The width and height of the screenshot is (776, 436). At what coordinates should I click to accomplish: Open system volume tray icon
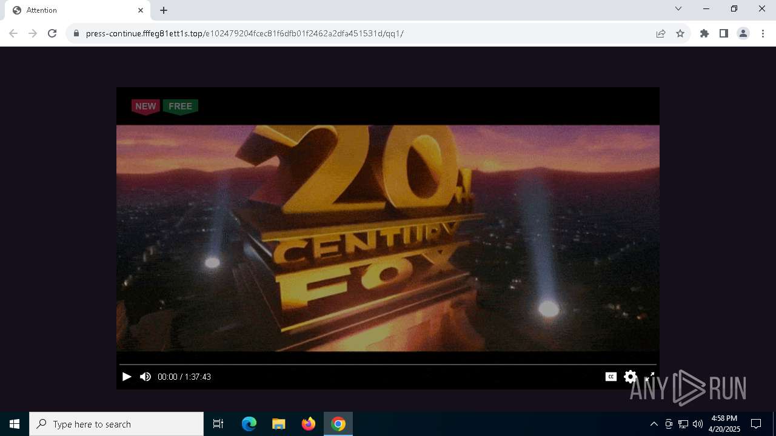pos(698,424)
